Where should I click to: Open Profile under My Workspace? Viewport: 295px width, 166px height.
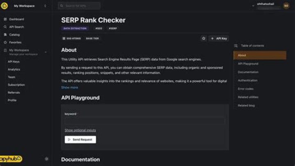click(12, 100)
